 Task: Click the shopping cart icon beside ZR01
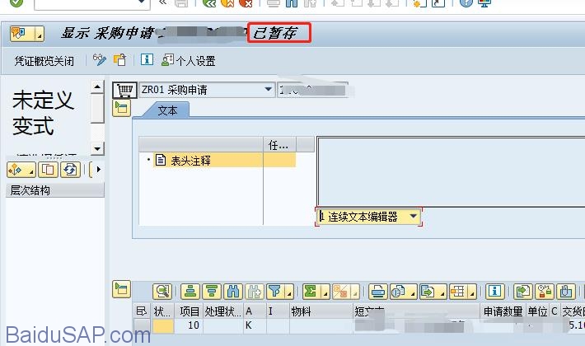[124, 89]
